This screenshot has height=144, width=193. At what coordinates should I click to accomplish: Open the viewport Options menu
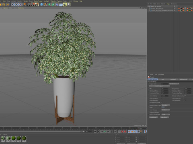(6, 8)
